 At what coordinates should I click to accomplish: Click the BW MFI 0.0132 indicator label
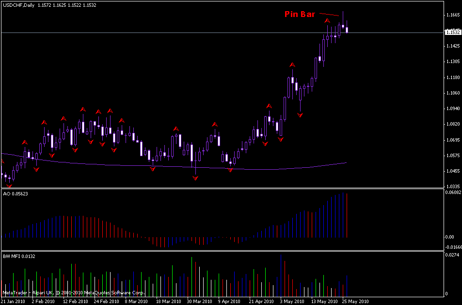tap(19, 256)
